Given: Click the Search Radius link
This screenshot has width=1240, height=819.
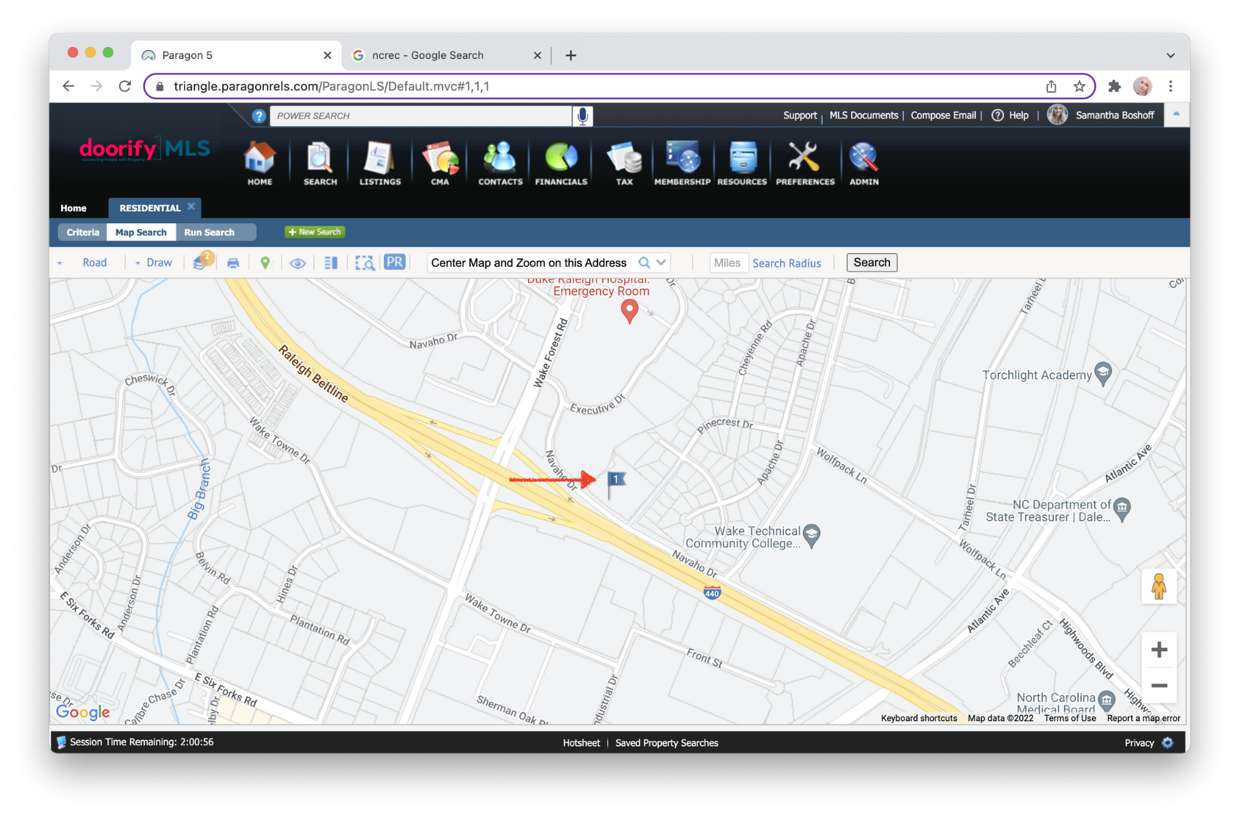Looking at the screenshot, I should click(x=787, y=263).
